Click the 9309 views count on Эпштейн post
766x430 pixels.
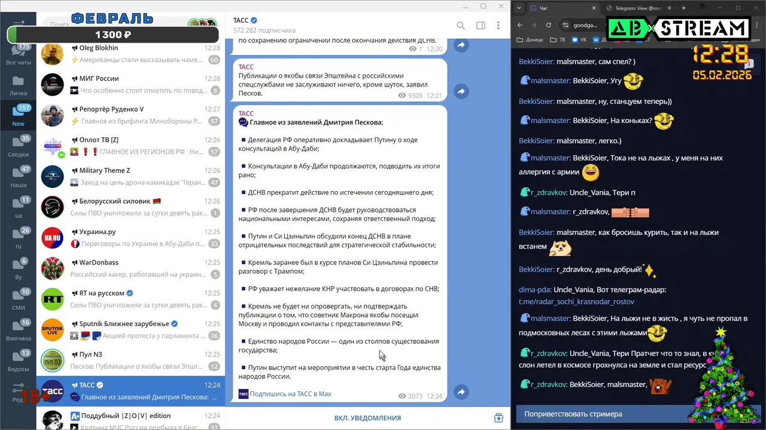point(415,96)
